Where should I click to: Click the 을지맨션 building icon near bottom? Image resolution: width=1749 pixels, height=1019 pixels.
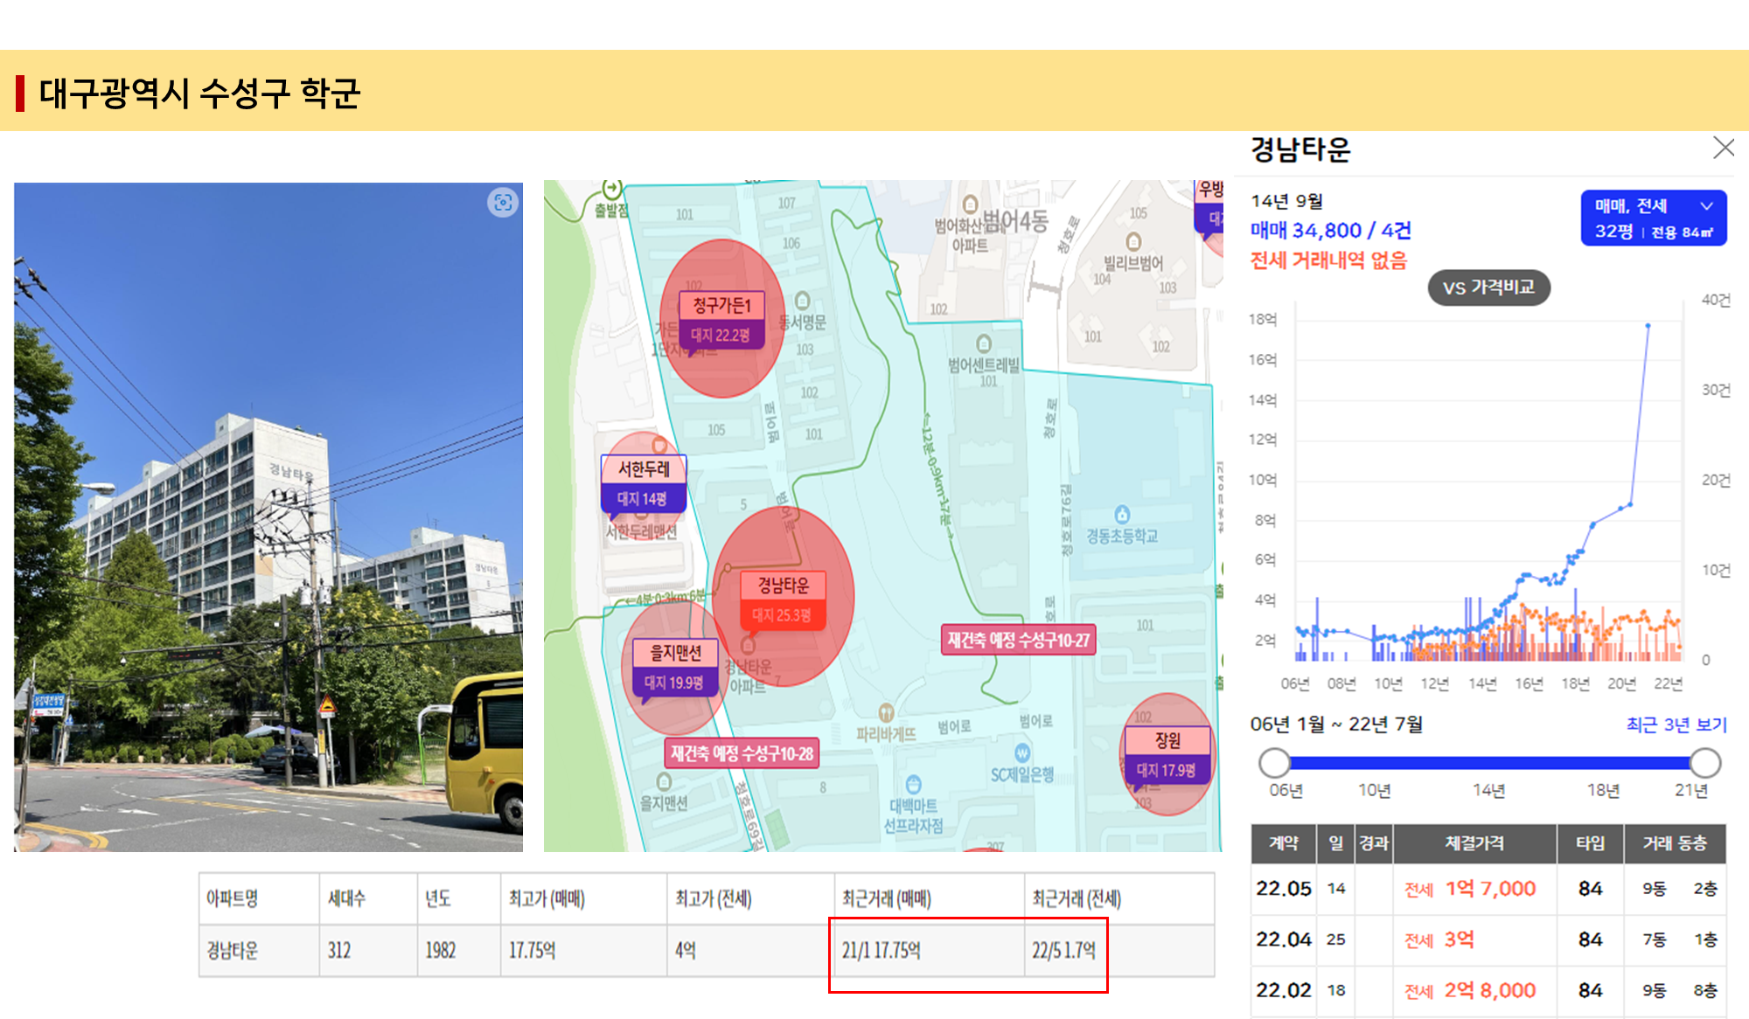(665, 781)
